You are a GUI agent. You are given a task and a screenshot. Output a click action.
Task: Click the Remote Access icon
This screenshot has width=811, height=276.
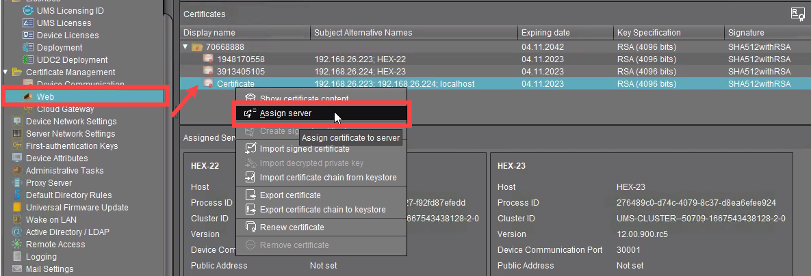coord(17,245)
